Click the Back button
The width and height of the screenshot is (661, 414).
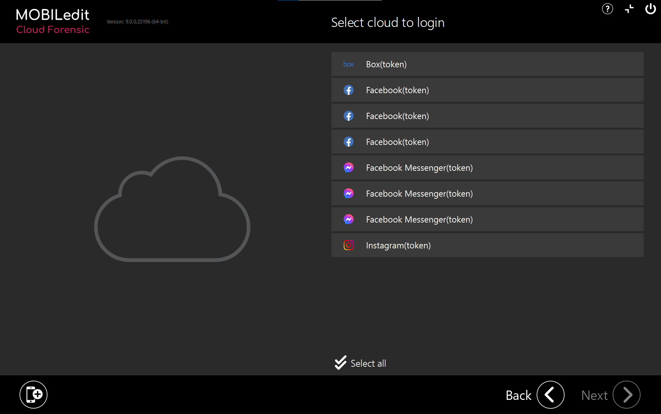(518, 395)
